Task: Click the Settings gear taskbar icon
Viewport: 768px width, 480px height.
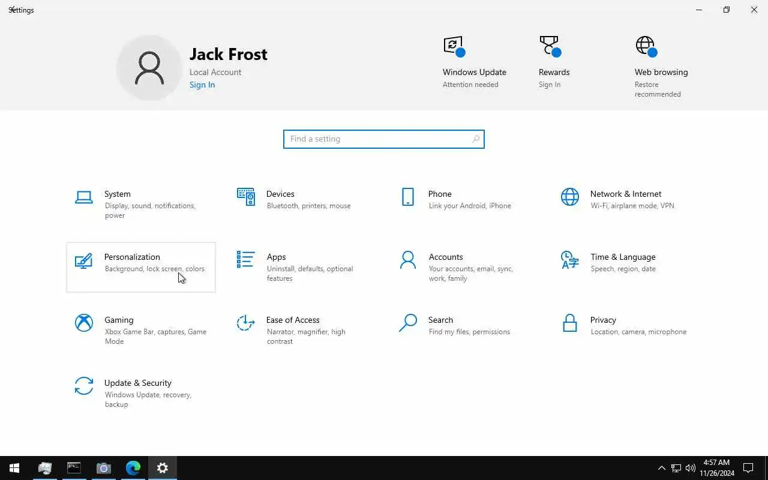Action: click(163, 468)
